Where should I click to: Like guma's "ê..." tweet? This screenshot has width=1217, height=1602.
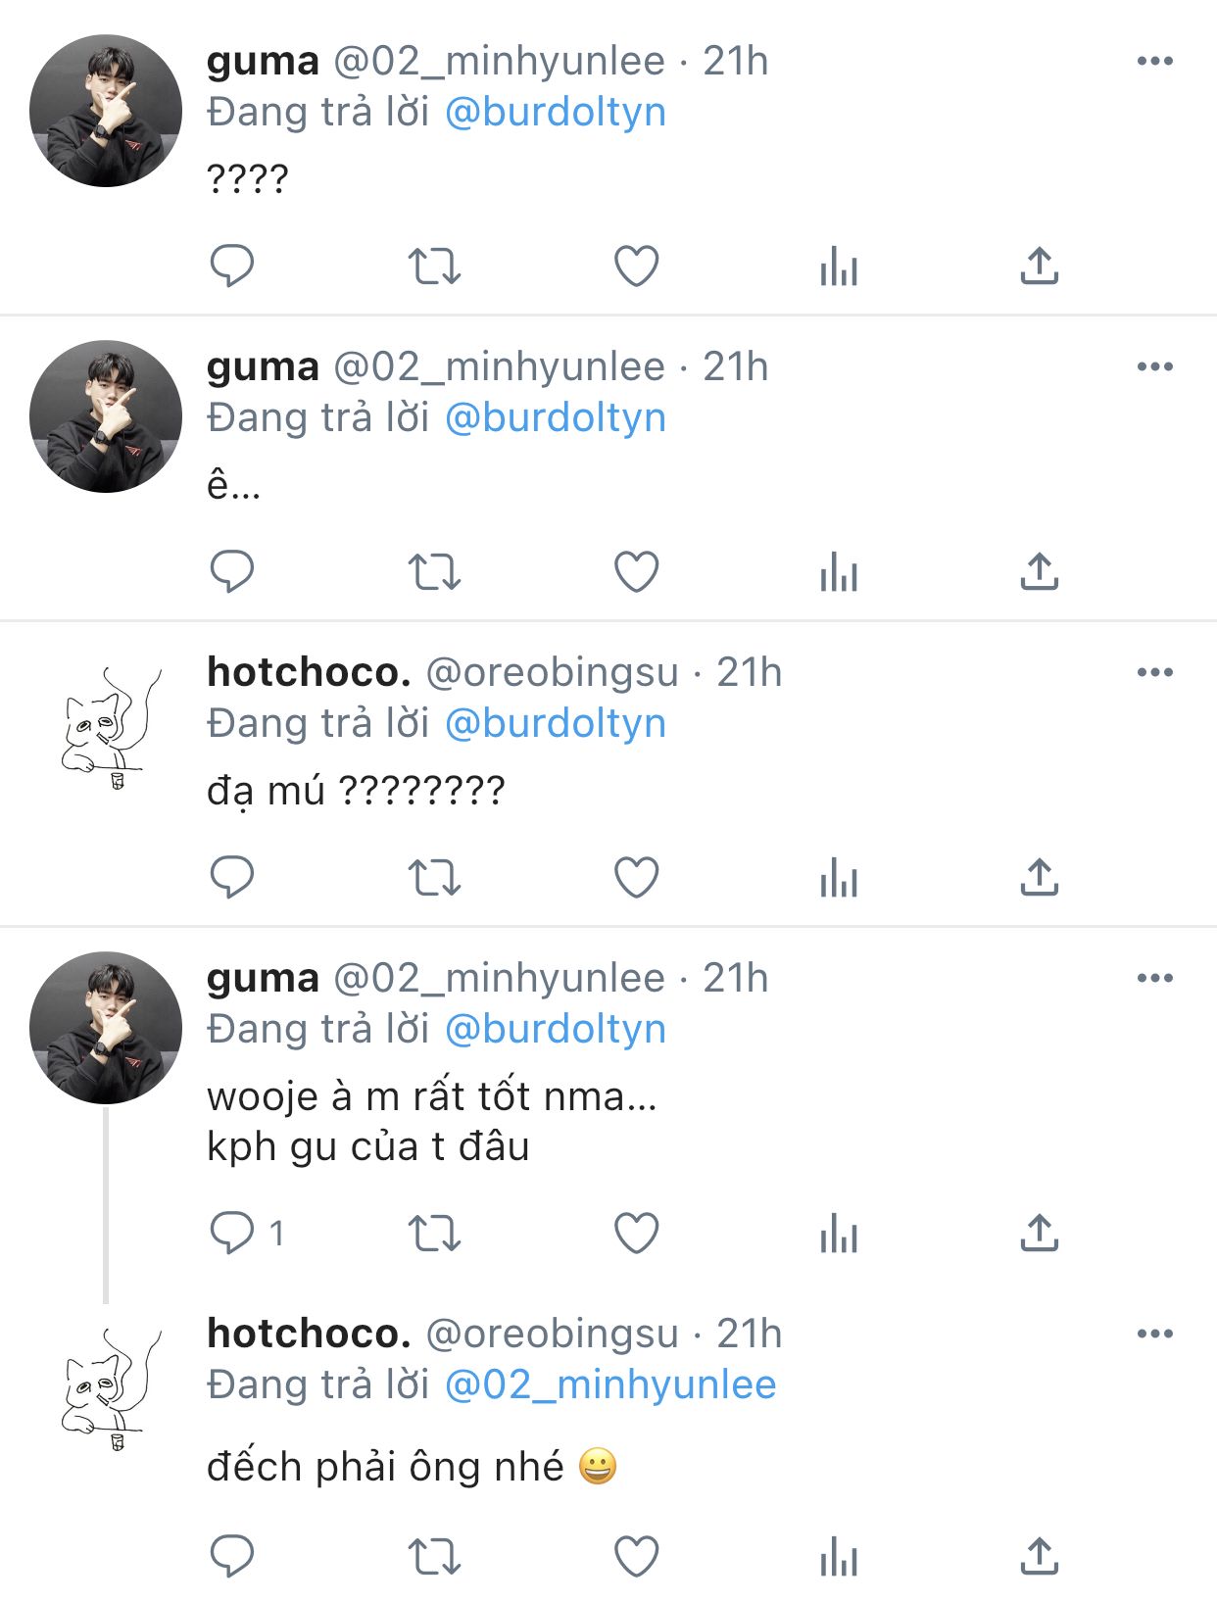tap(636, 571)
